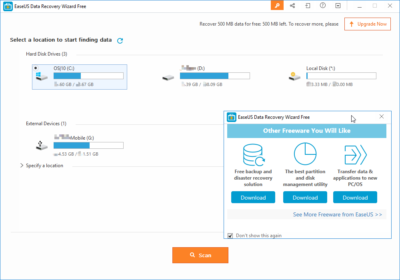This screenshot has height=280, width=400.
Task: Click the backup database icon in popup
Action: (254, 155)
